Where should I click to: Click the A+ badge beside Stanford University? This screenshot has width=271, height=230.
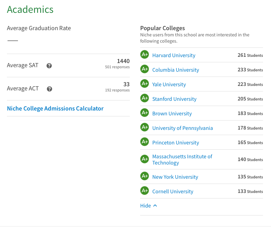[x=144, y=98]
